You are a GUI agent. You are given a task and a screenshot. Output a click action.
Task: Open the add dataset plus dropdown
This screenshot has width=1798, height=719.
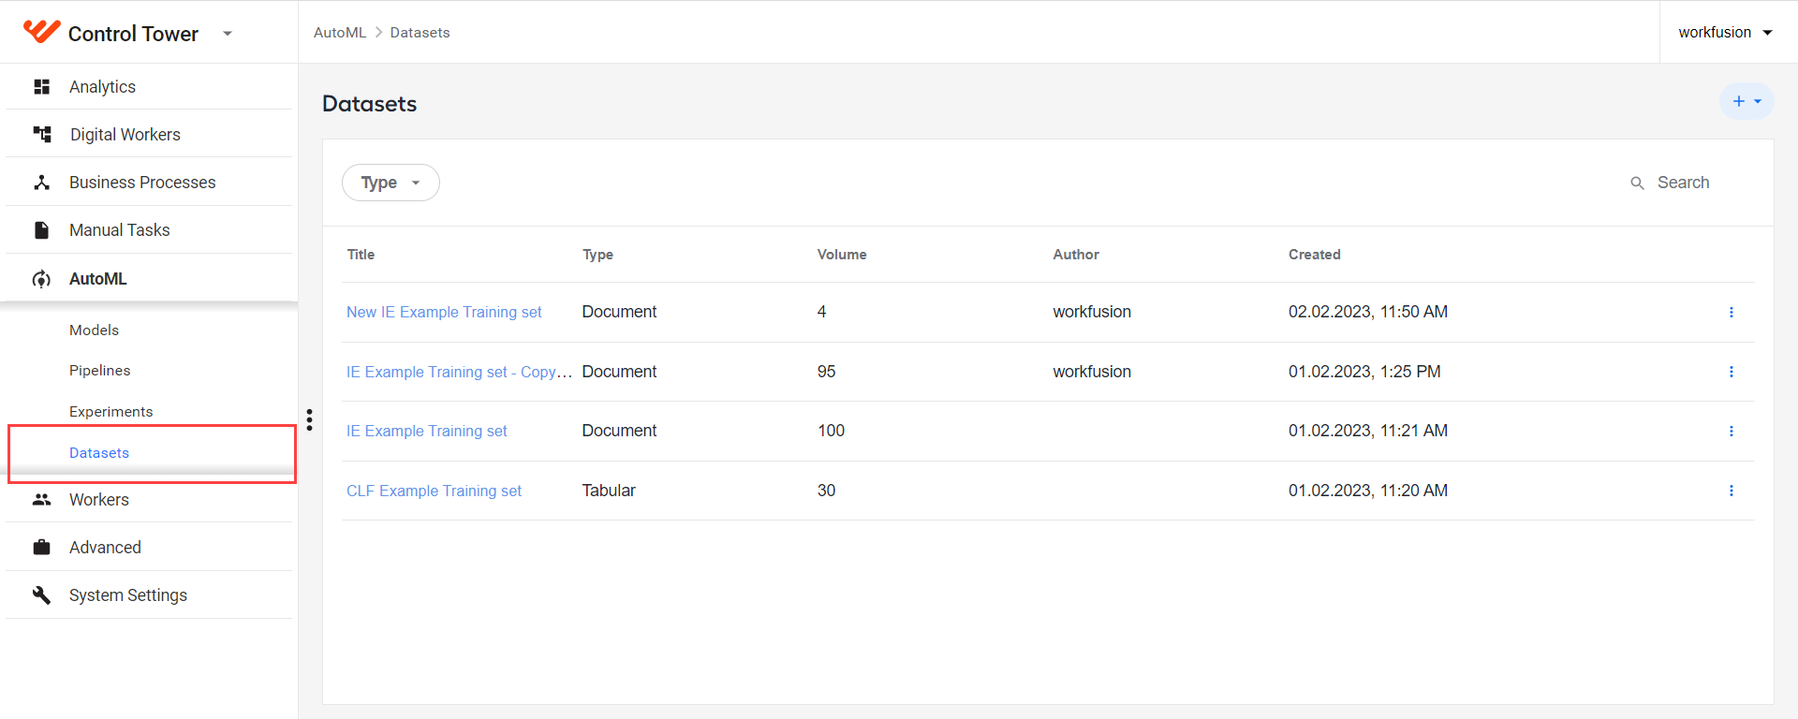coord(1746,101)
